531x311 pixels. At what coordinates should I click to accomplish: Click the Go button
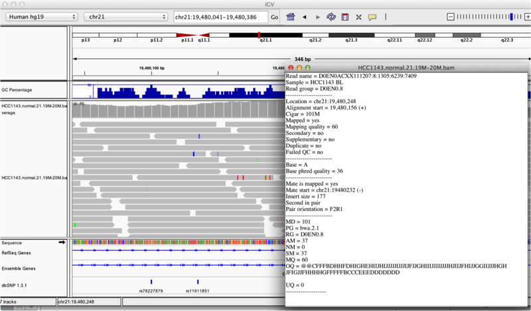click(274, 16)
